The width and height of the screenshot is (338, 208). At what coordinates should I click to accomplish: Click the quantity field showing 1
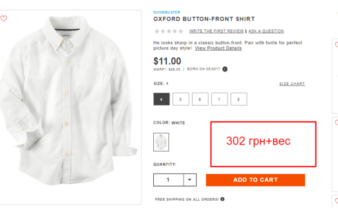click(168, 180)
